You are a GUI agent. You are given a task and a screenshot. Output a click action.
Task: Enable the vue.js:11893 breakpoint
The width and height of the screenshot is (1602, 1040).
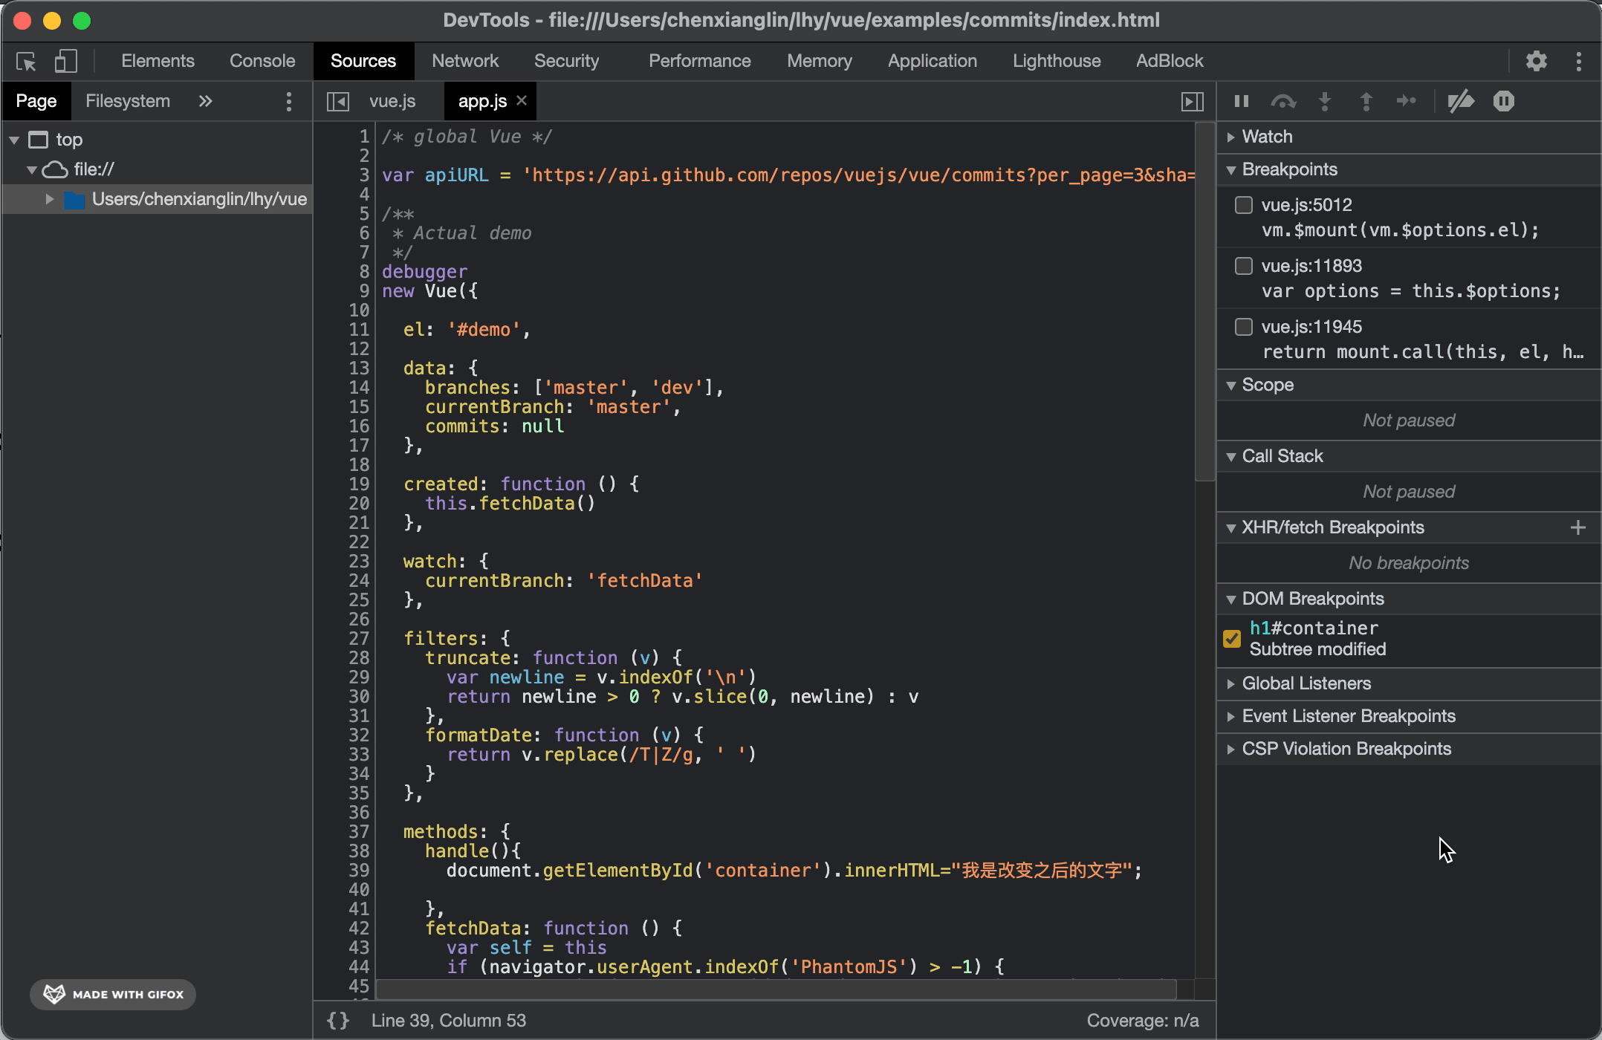(1243, 265)
